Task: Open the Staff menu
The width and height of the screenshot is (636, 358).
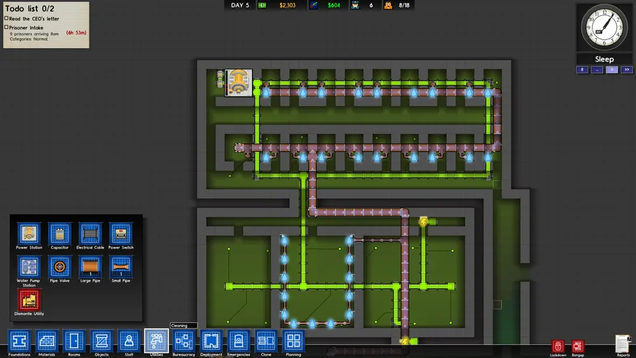Action: pos(129,341)
